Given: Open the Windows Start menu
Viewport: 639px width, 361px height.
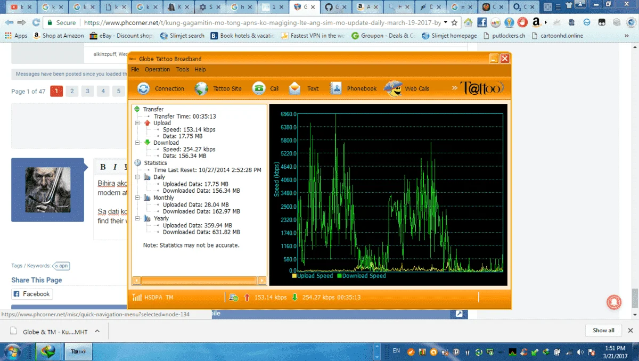Looking at the screenshot, I should pyautogui.click(x=13, y=351).
